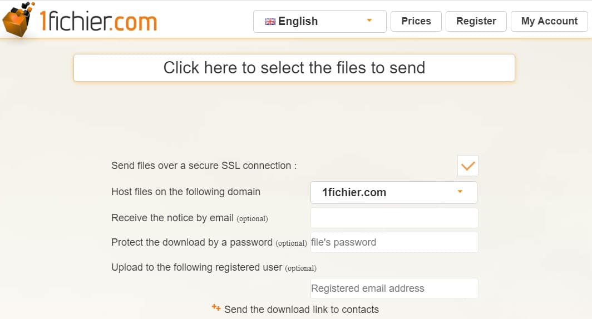Toggle the secure SSL connection checkbox
Screen dimensions: 592x319
coord(467,166)
